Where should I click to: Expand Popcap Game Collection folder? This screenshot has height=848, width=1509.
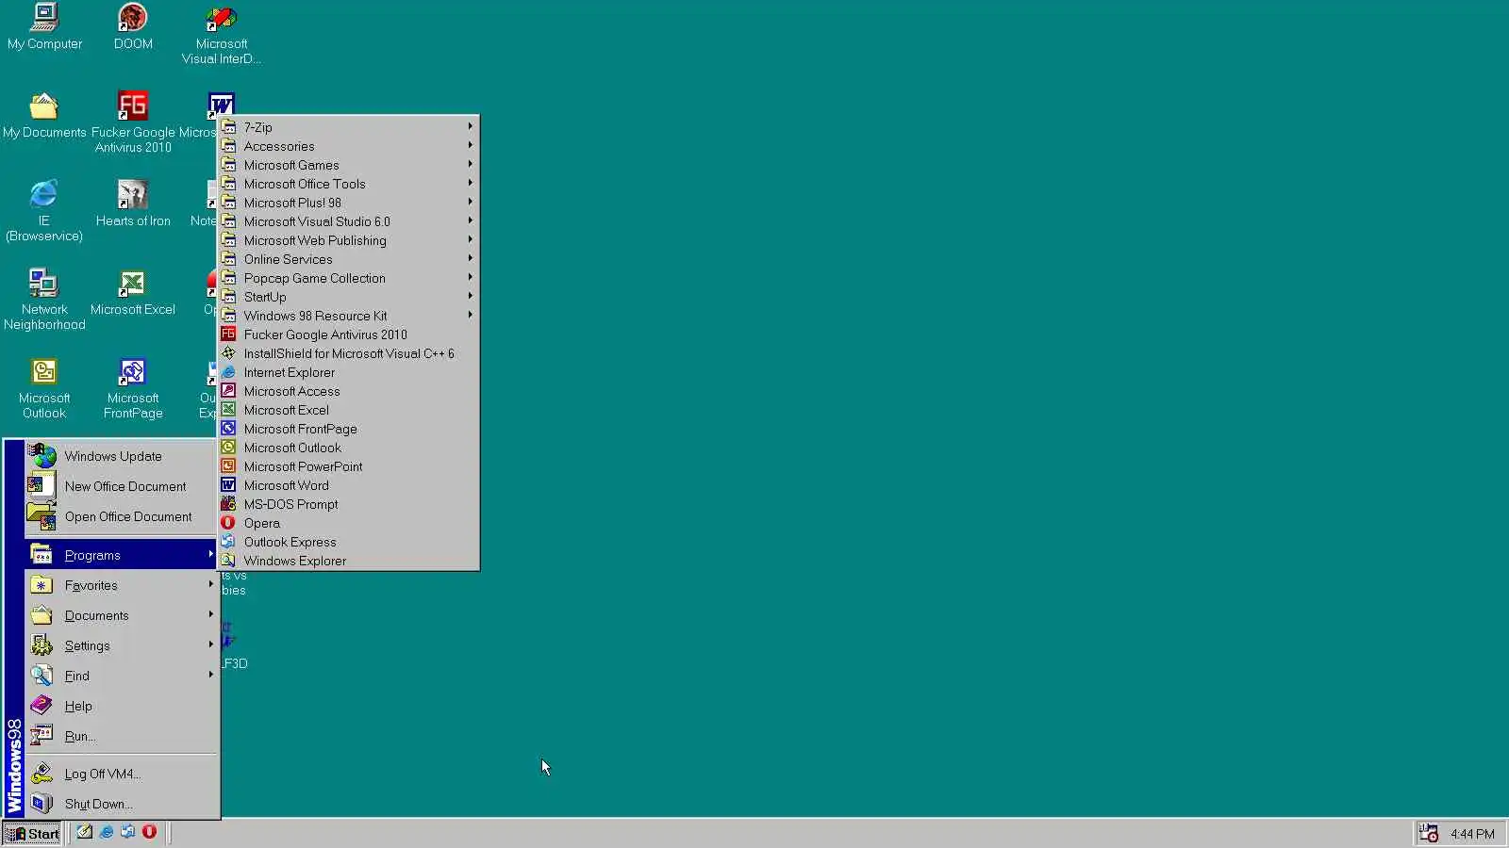point(348,278)
